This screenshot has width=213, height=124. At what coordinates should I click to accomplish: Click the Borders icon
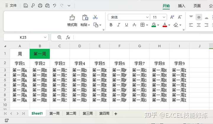coord(143,25)
